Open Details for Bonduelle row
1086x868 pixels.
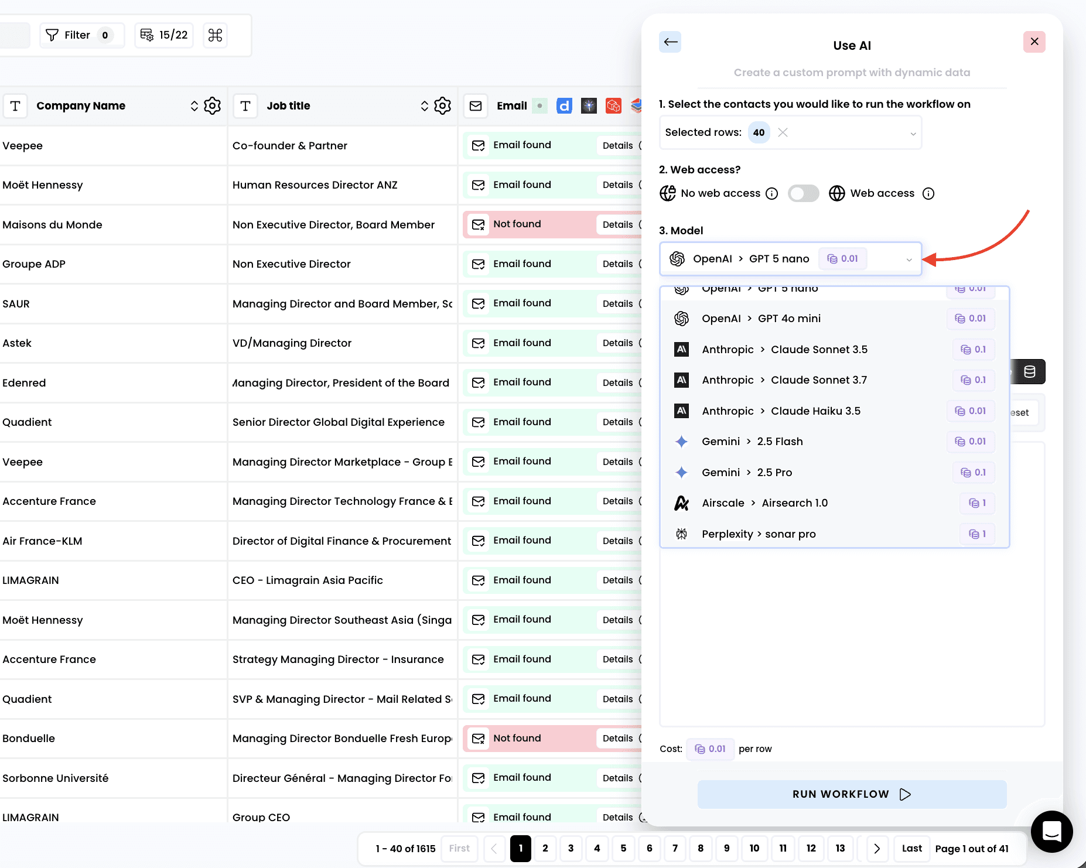(618, 739)
